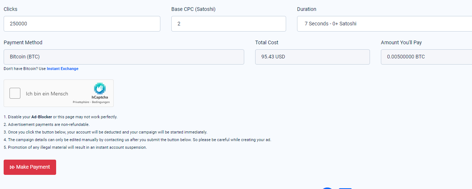Click the "Clicks" field label
Viewport: 472px width, 189px height.
pos(11,9)
